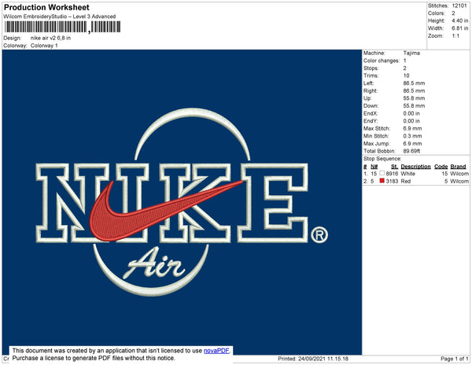The width and height of the screenshot is (472, 365).
Task: Click the 'Colors:' value 2
Action: (x=453, y=13)
